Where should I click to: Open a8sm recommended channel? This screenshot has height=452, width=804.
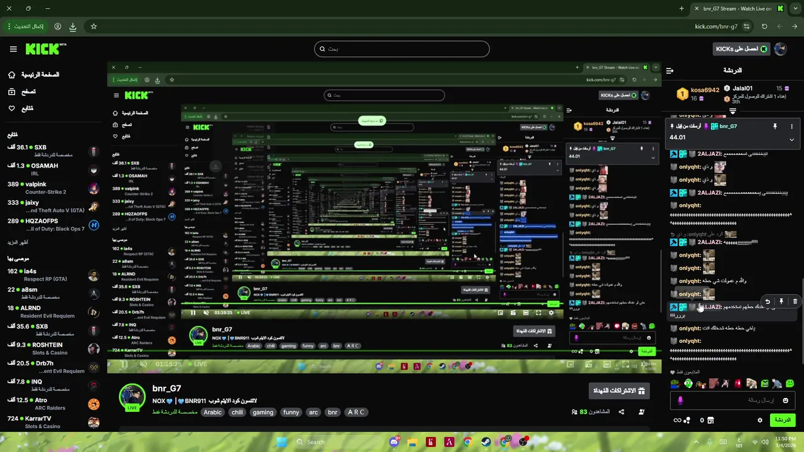click(x=53, y=293)
